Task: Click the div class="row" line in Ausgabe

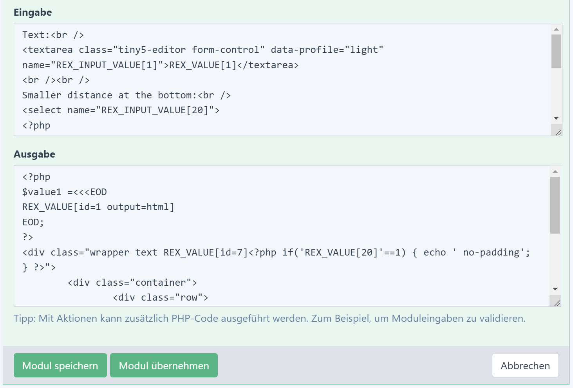Action: (160, 297)
